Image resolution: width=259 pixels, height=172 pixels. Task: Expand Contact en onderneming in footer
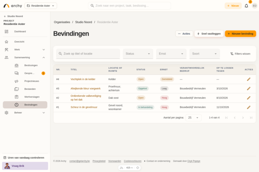click(x=157, y=161)
